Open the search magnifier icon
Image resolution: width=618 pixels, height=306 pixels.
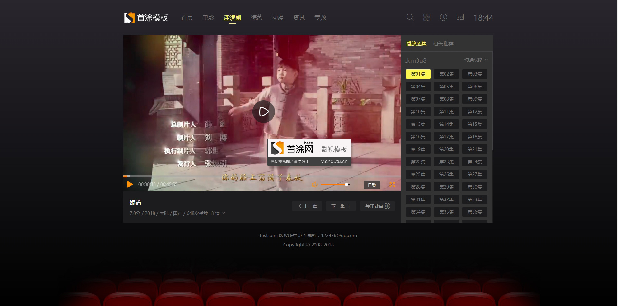(410, 17)
